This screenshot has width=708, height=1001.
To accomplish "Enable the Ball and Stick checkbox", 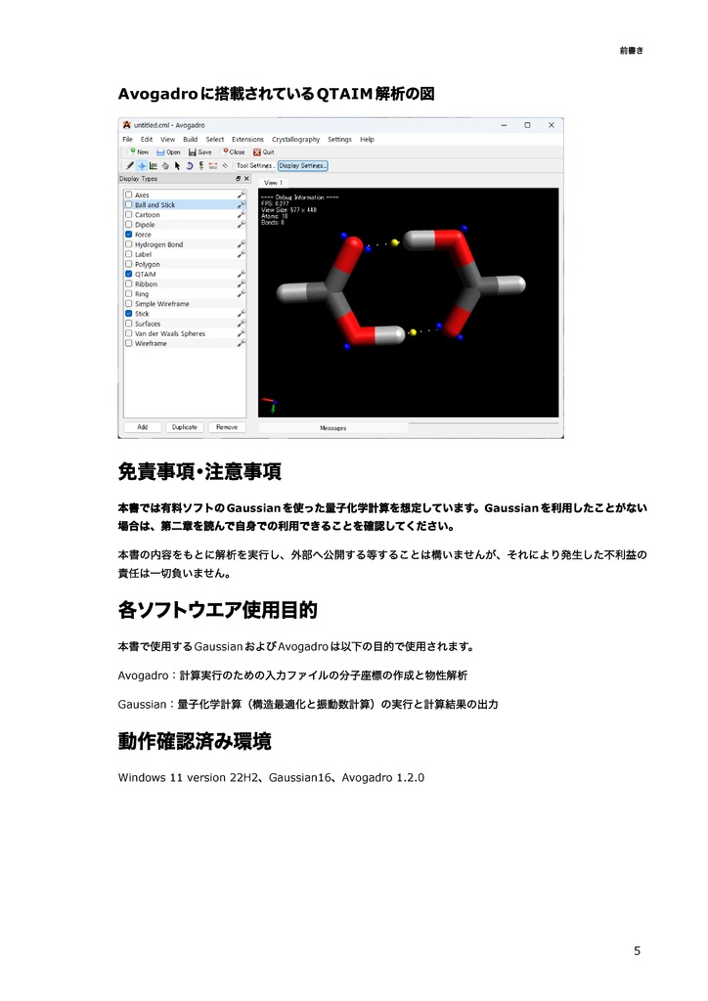I will pos(129,205).
